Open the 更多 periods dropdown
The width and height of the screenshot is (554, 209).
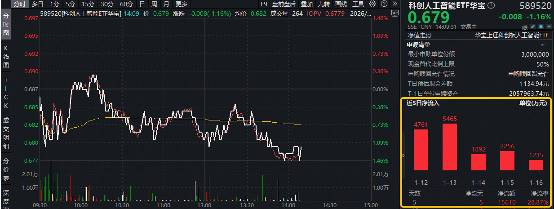[182, 4]
